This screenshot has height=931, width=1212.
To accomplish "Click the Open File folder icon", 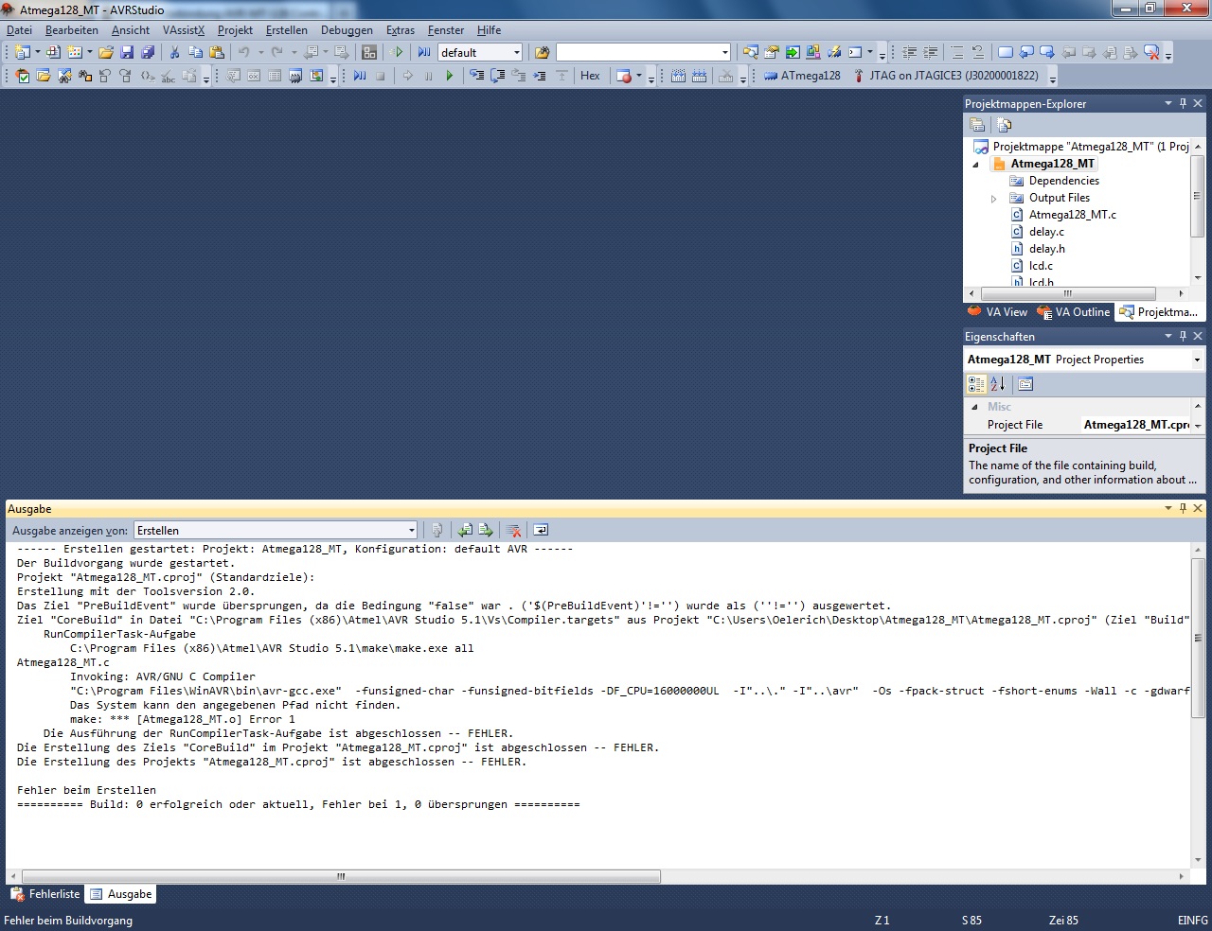I will point(106,52).
